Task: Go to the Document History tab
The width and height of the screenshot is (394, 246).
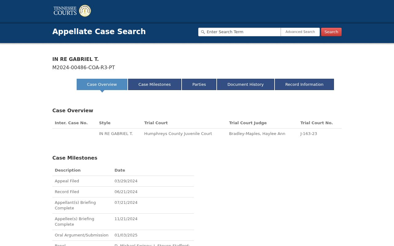Action: [x=246, y=84]
